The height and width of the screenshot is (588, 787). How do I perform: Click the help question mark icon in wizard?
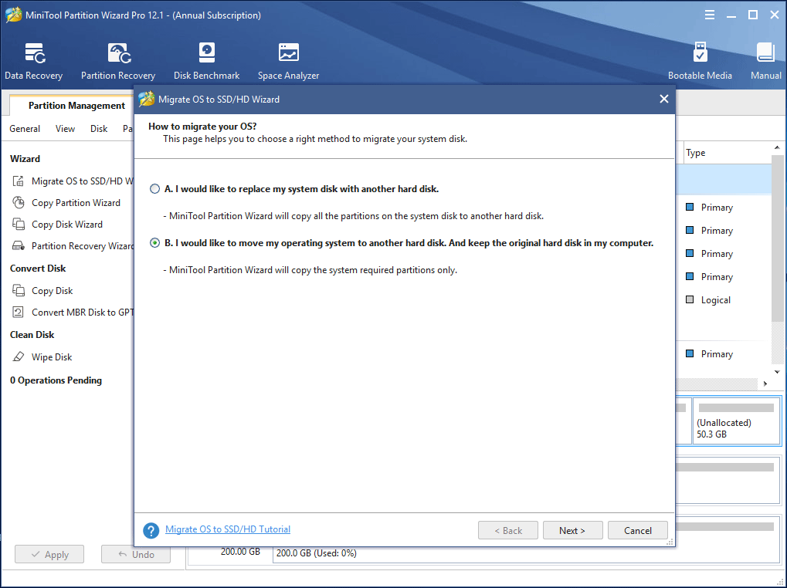tap(151, 530)
